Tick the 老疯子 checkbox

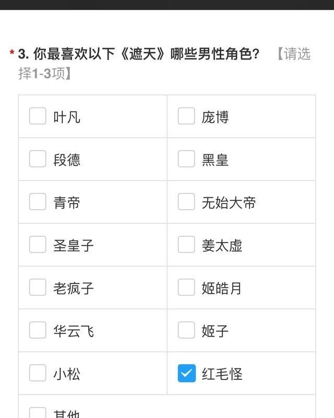pyautogui.click(x=38, y=288)
